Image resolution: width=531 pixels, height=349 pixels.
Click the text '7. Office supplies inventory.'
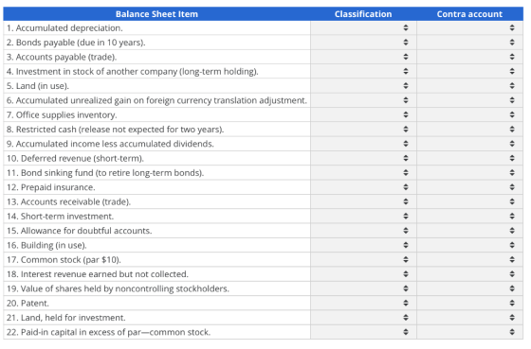pyautogui.click(x=62, y=114)
